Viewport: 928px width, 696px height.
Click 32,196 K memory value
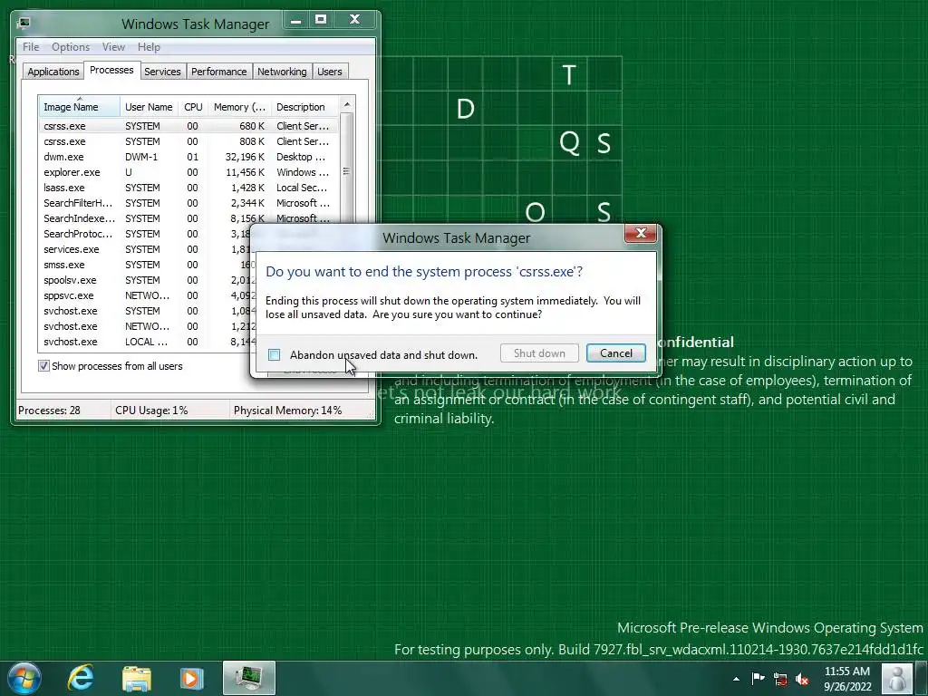pyautogui.click(x=245, y=157)
